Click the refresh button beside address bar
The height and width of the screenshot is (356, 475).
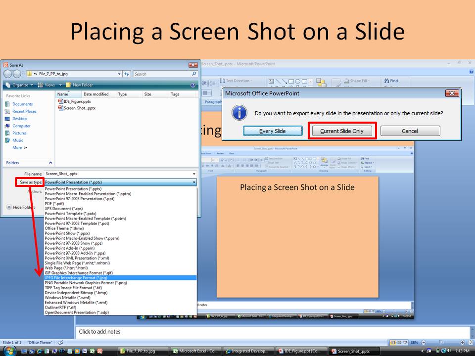[x=127, y=74]
